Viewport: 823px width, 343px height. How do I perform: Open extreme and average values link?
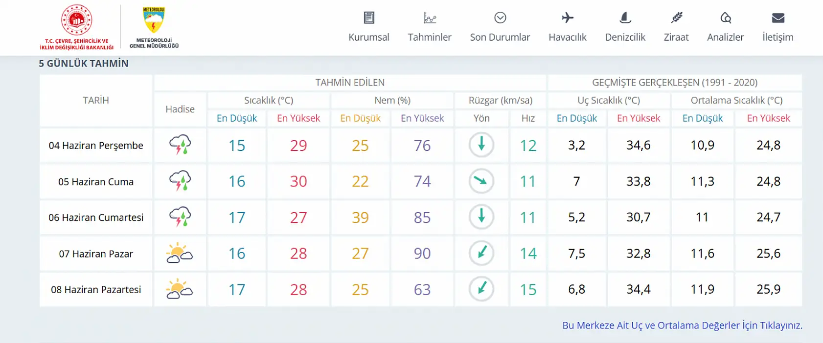[682, 325]
